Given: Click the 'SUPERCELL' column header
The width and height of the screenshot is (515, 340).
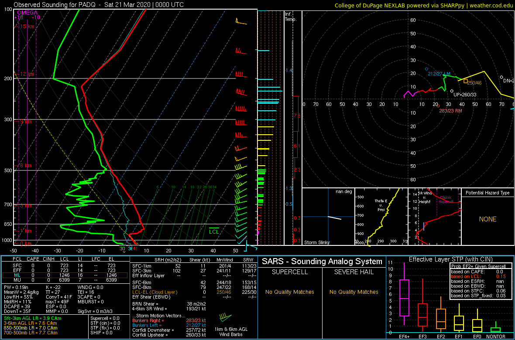Looking at the screenshot, I should (290, 272).
